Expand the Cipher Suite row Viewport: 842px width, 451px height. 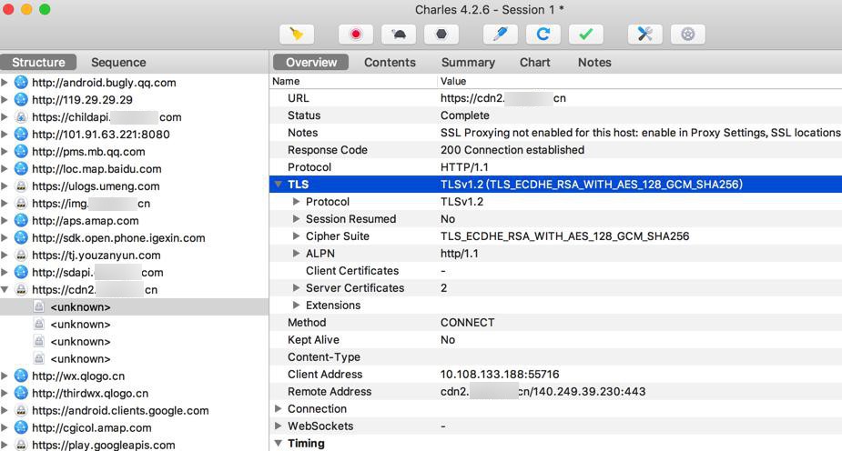coord(296,236)
